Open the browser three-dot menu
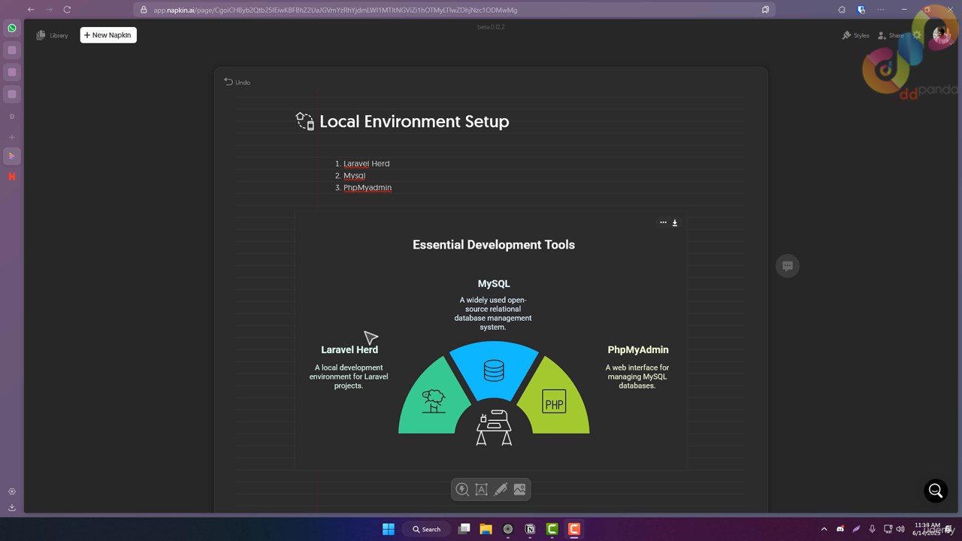962x541 pixels. 881,10
